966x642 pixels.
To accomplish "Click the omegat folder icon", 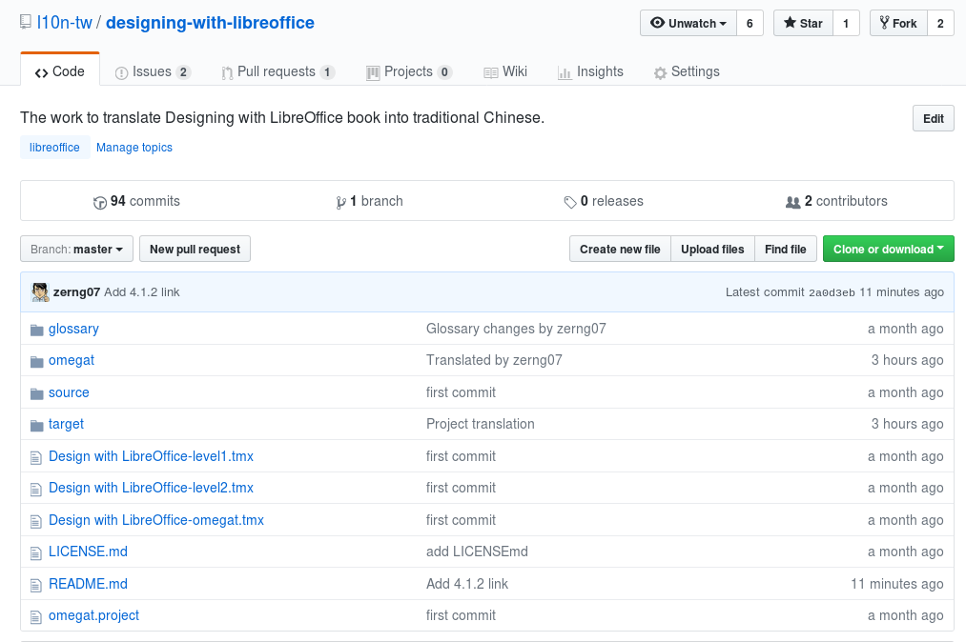I will click(x=37, y=361).
